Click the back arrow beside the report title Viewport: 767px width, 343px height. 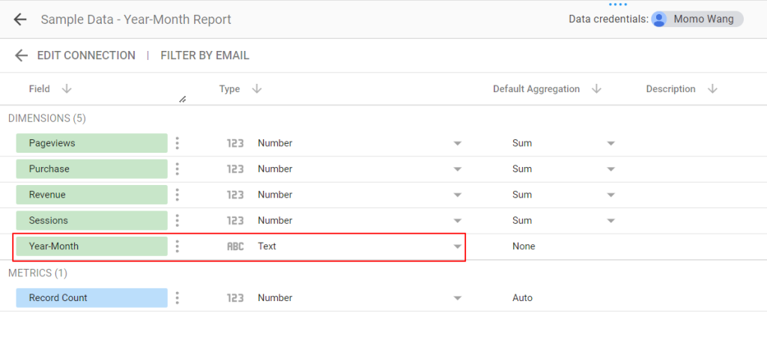tap(20, 19)
